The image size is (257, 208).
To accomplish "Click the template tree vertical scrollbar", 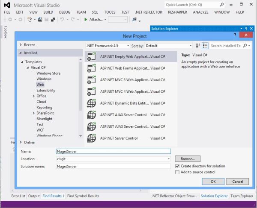I will (x=81, y=86).
